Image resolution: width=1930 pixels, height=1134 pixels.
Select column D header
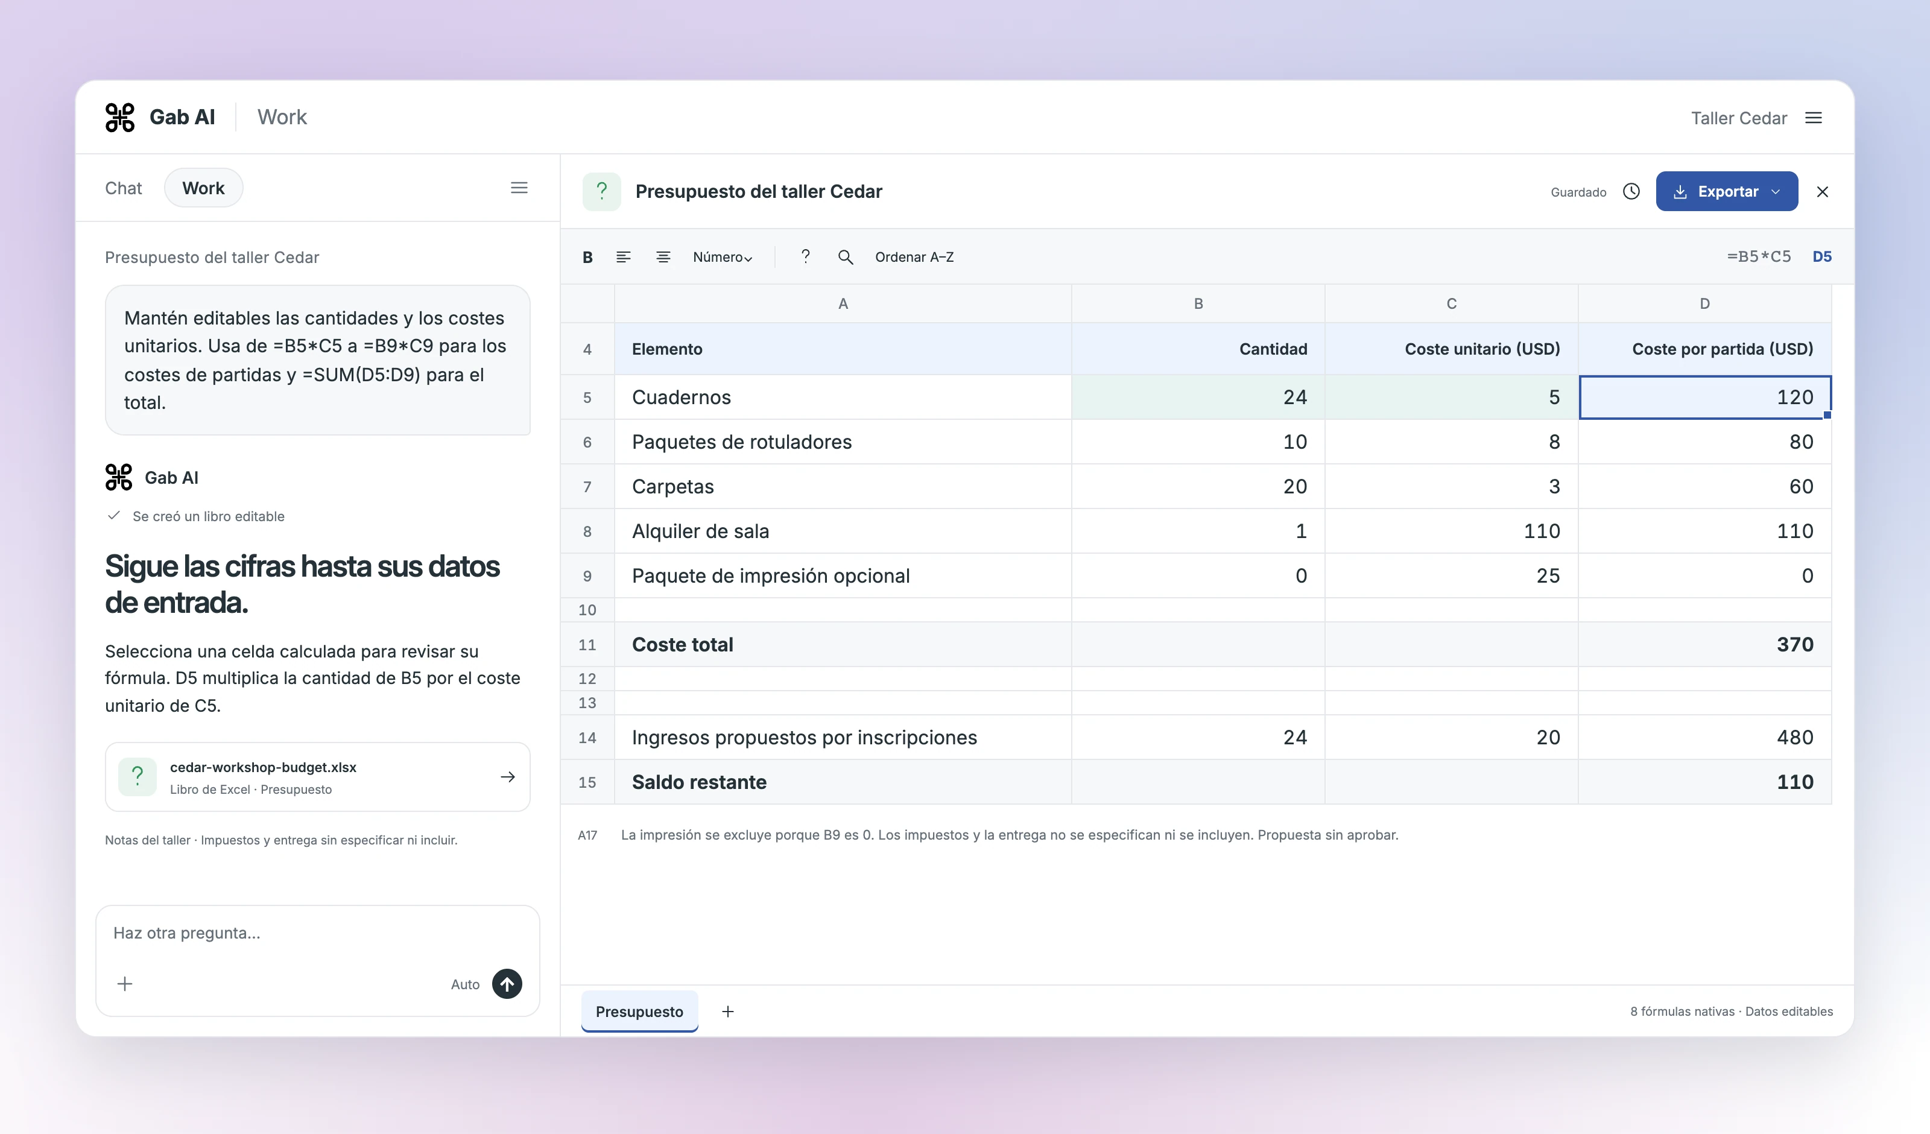click(x=1705, y=303)
